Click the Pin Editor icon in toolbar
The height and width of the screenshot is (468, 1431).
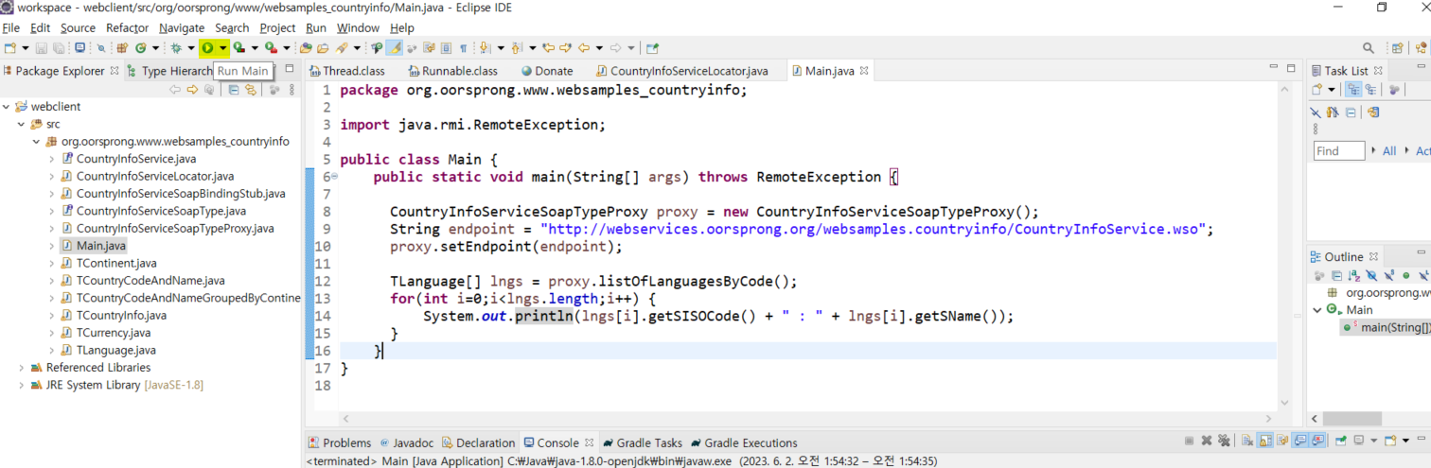click(652, 47)
